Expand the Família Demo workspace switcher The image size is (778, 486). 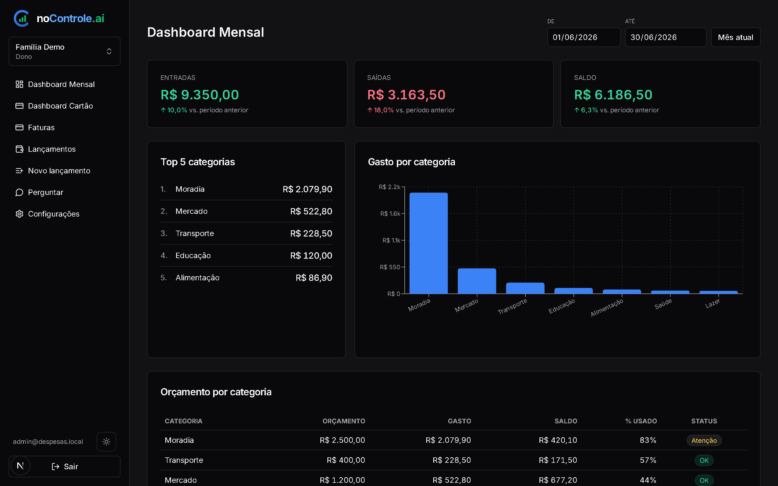(x=64, y=51)
